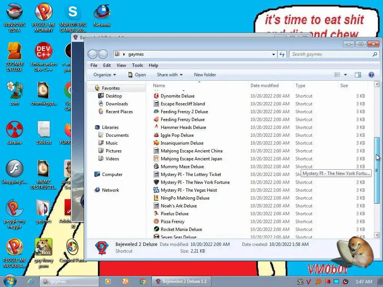Screen dimensions: 383x287
Task: Click the Chrome icon in taskbar
Action: (143, 281)
